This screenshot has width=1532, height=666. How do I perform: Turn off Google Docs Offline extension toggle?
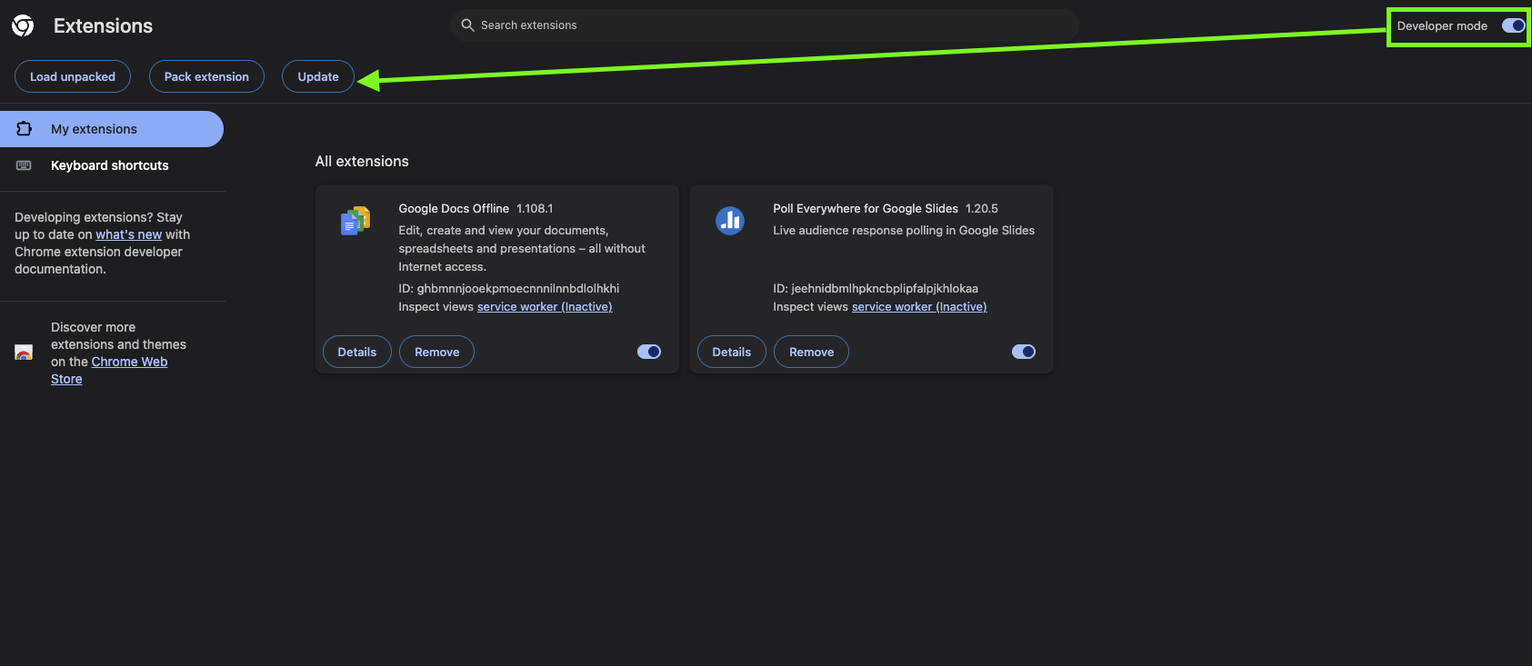(649, 352)
